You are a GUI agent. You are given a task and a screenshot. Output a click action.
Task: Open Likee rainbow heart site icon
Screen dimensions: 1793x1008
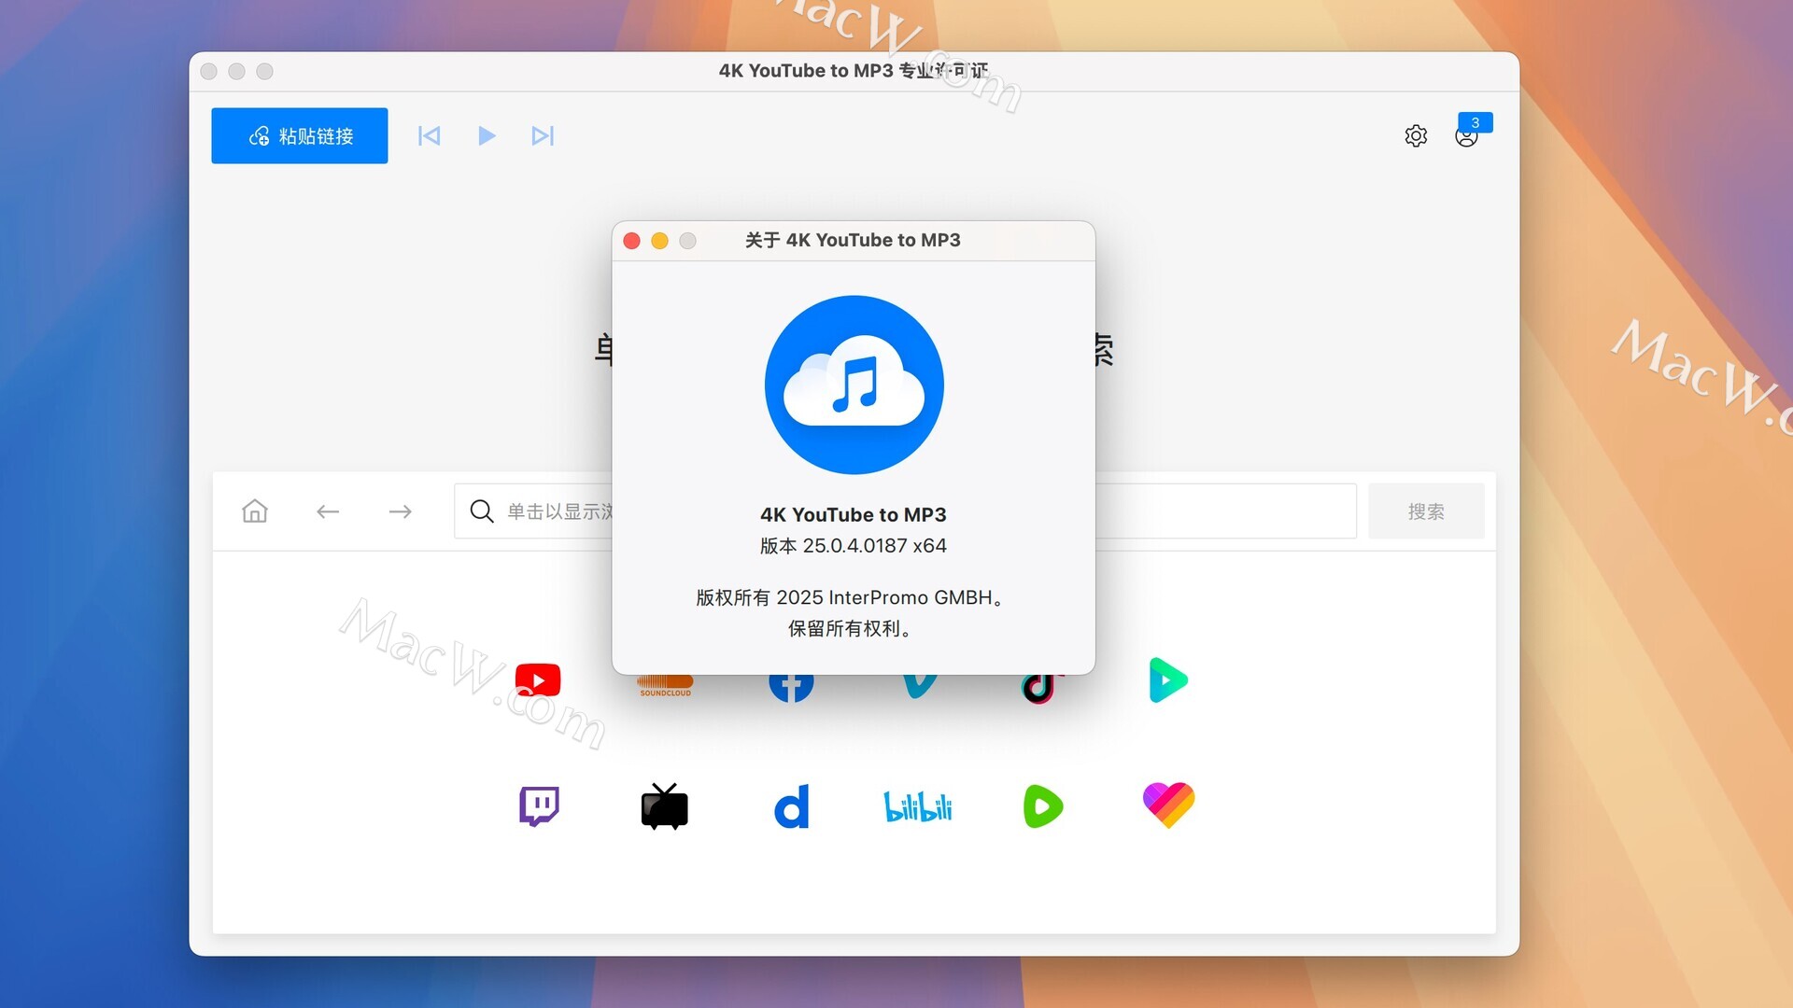click(x=1168, y=805)
